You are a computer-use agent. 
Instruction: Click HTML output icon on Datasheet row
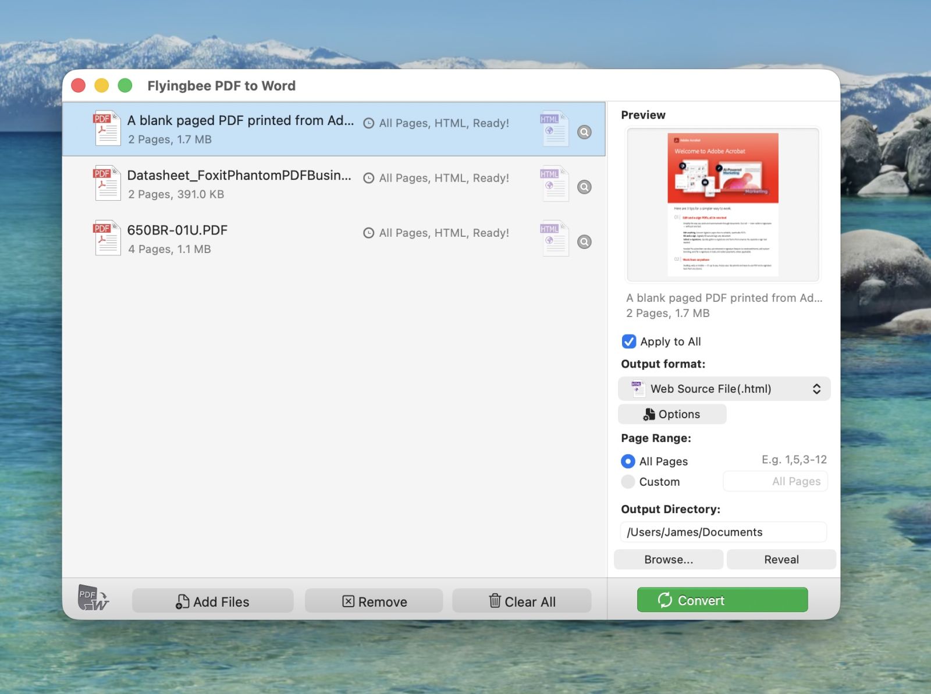point(554,184)
